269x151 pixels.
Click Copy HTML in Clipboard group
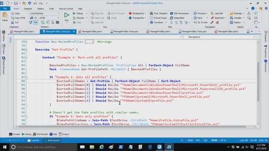click(18, 18)
